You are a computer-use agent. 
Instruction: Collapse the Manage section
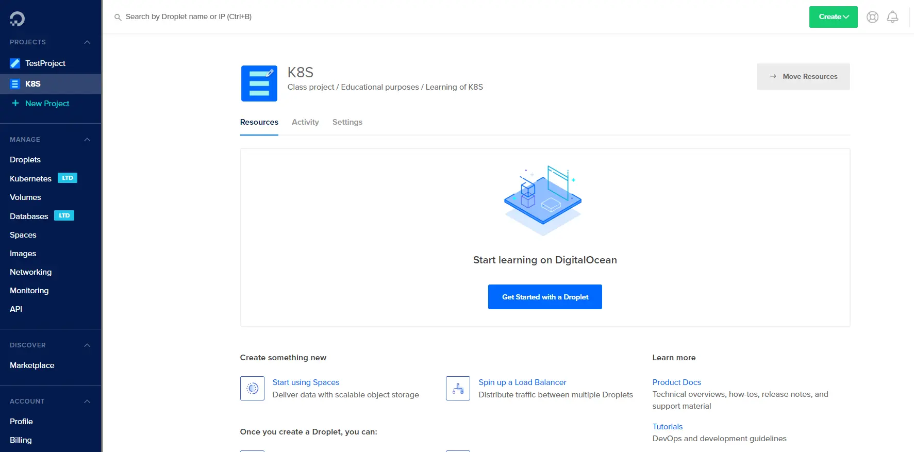[x=87, y=140]
